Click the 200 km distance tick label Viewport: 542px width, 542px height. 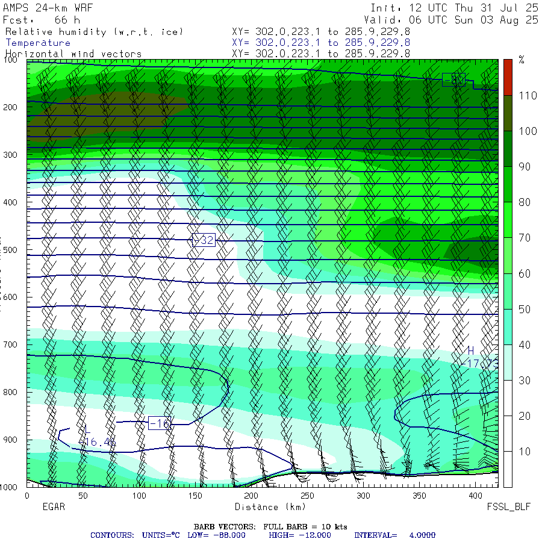coord(251,496)
